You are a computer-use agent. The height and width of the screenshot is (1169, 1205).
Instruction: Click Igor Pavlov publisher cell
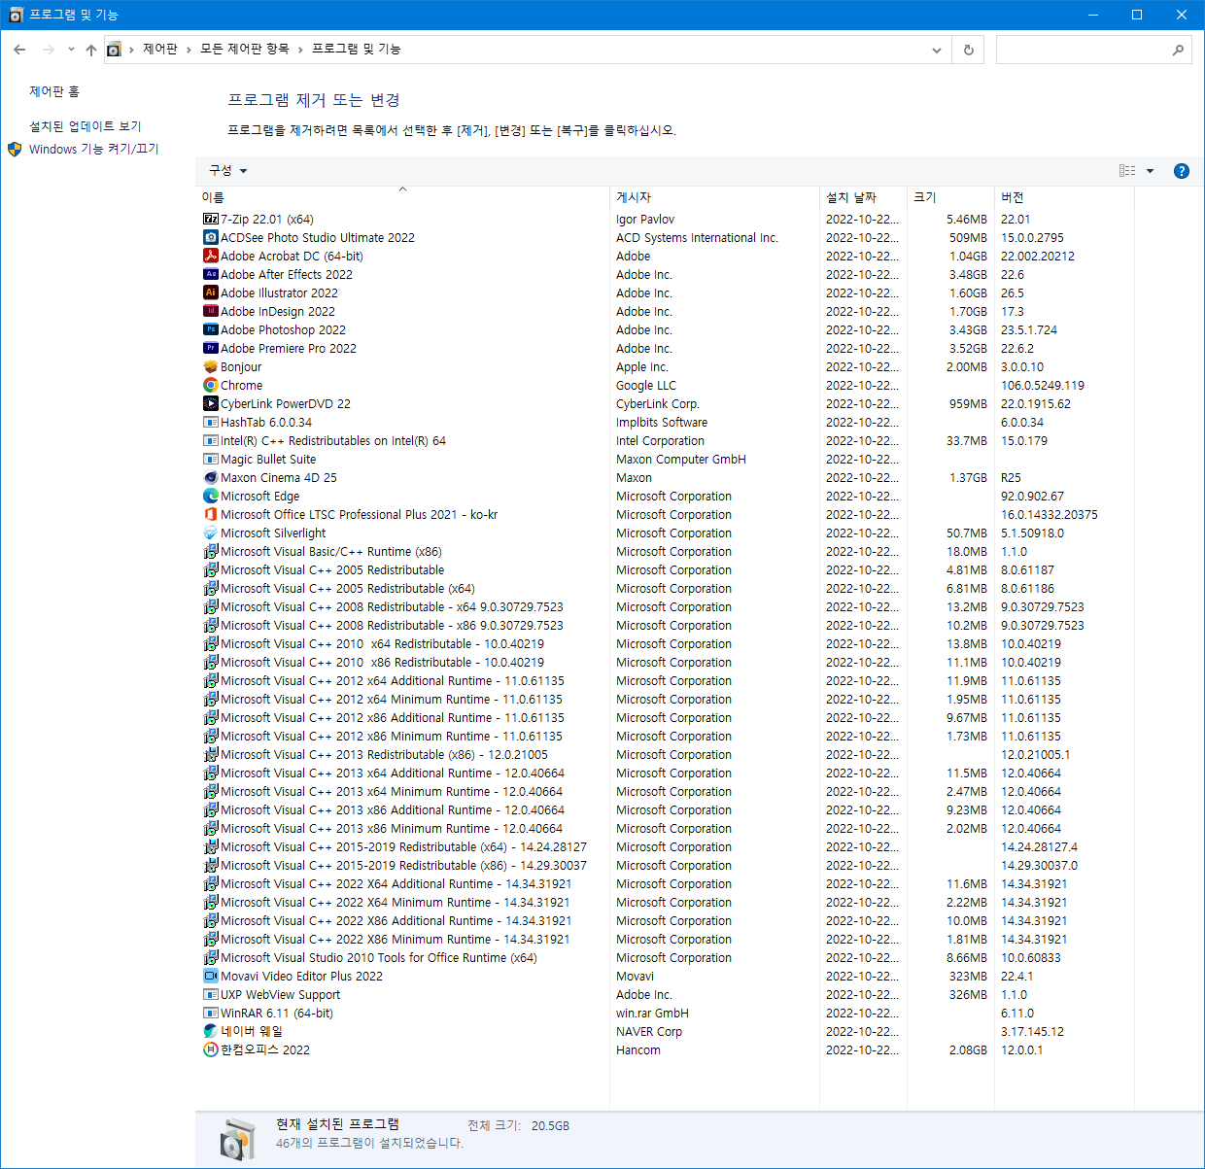(x=645, y=220)
